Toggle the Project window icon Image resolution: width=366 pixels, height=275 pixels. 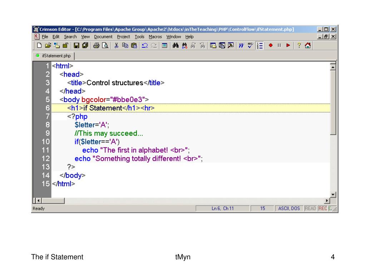tap(222, 45)
